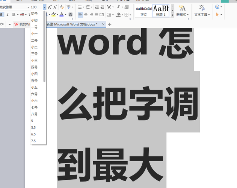Click the phonetic guide (wén) icon

coord(69,7)
